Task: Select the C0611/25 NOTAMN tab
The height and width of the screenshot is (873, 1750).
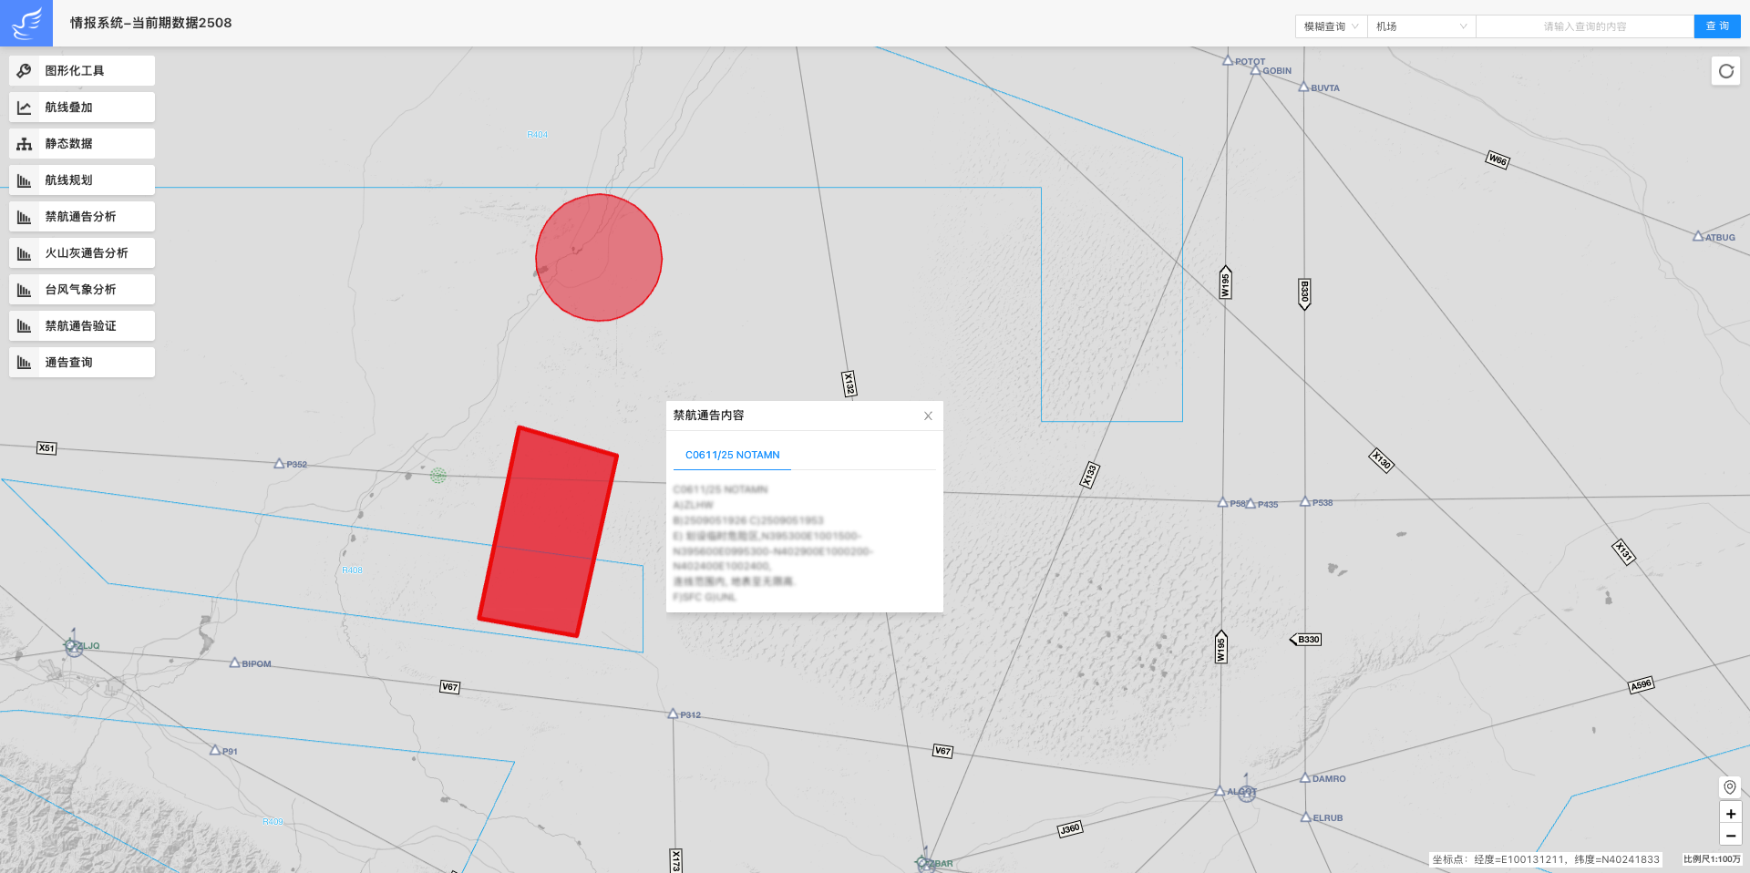Action: click(732, 455)
